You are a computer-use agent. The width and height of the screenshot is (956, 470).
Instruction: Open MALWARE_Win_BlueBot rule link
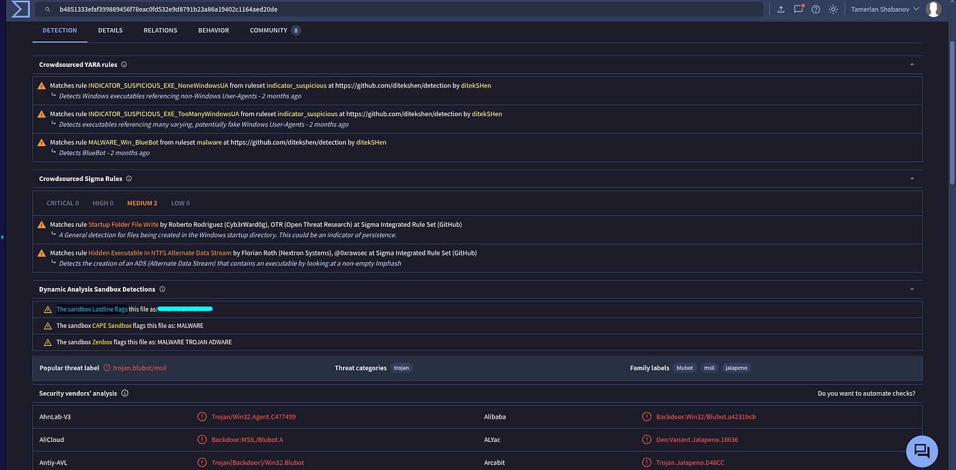pos(123,143)
